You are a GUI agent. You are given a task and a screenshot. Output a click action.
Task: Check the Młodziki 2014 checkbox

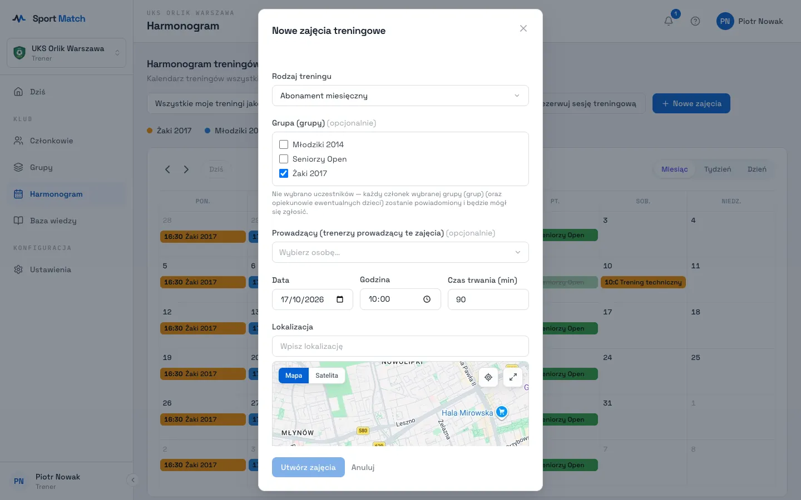284,144
